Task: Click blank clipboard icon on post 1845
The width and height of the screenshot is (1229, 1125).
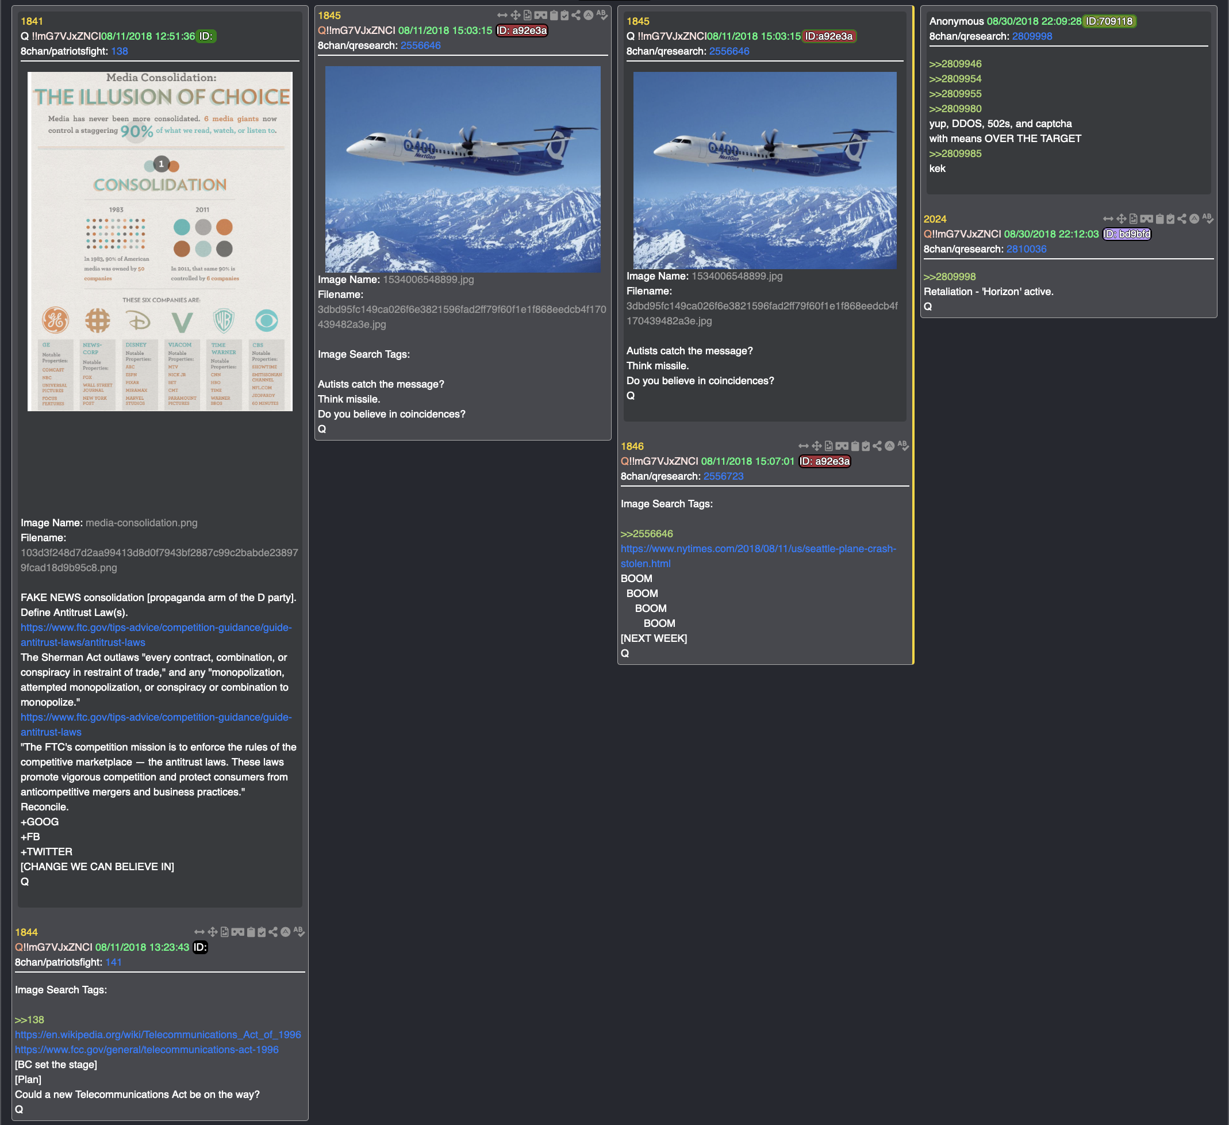Action: coord(554,16)
